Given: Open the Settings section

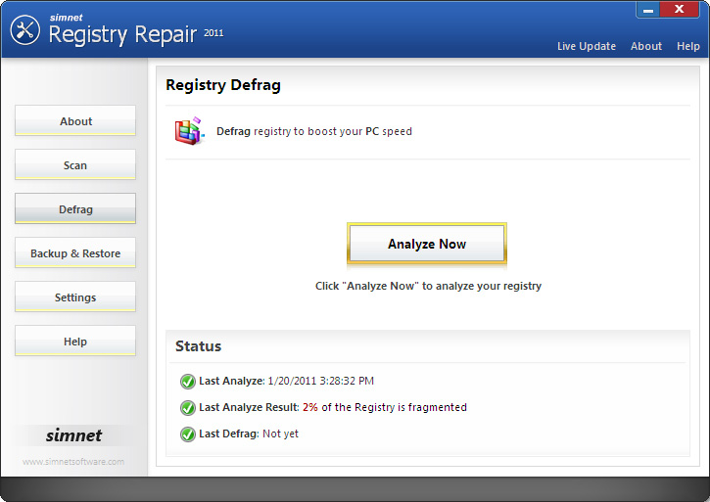Looking at the screenshot, I should (x=75, y=297).
